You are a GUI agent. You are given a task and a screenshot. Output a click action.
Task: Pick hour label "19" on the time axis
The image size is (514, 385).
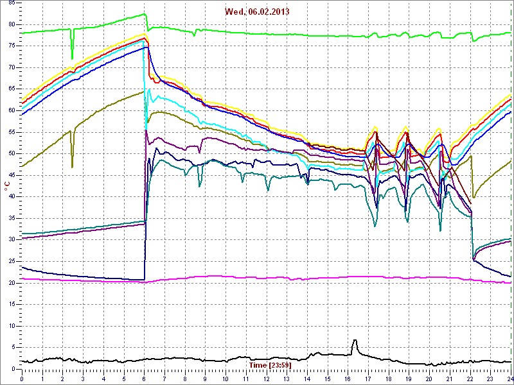pyautogui.click(x=409, y=379)
